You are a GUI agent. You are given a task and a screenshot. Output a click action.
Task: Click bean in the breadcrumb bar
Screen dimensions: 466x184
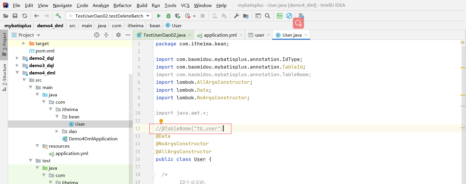(x=155, y=26)
